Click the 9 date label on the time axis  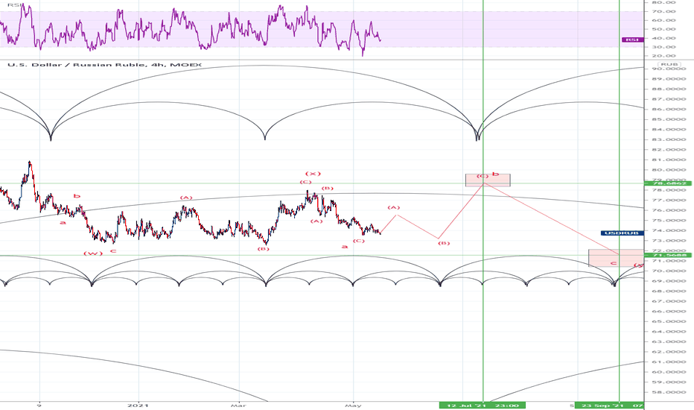pos(39,405)
